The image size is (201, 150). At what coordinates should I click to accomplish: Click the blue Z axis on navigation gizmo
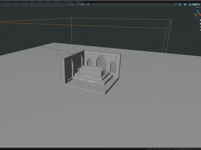click(197, 11)
